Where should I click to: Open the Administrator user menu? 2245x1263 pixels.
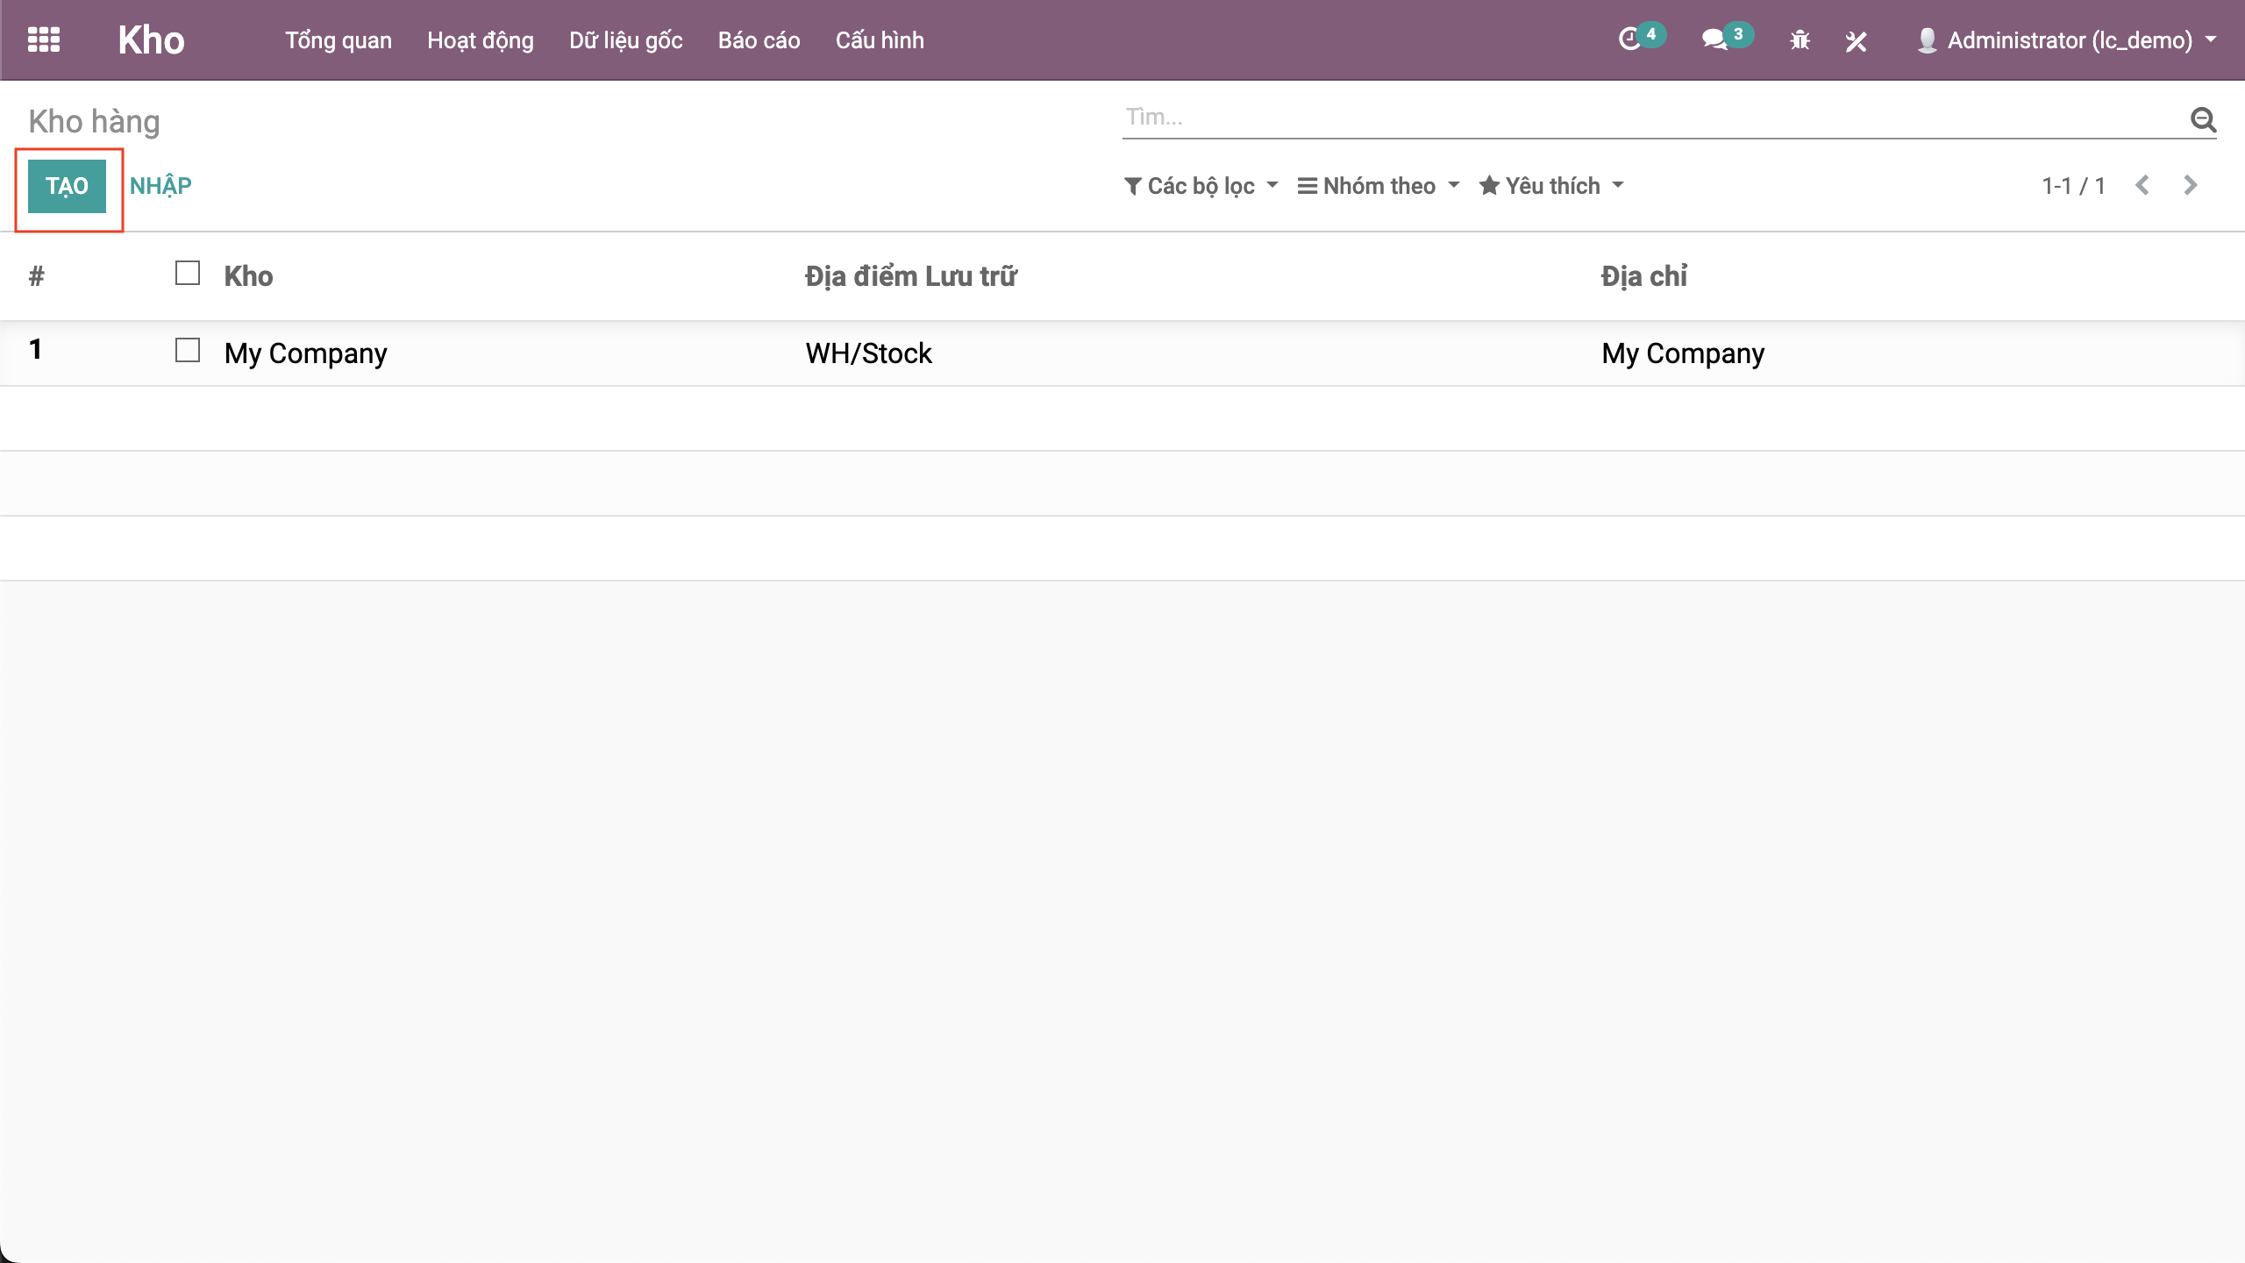point(2068,40)
